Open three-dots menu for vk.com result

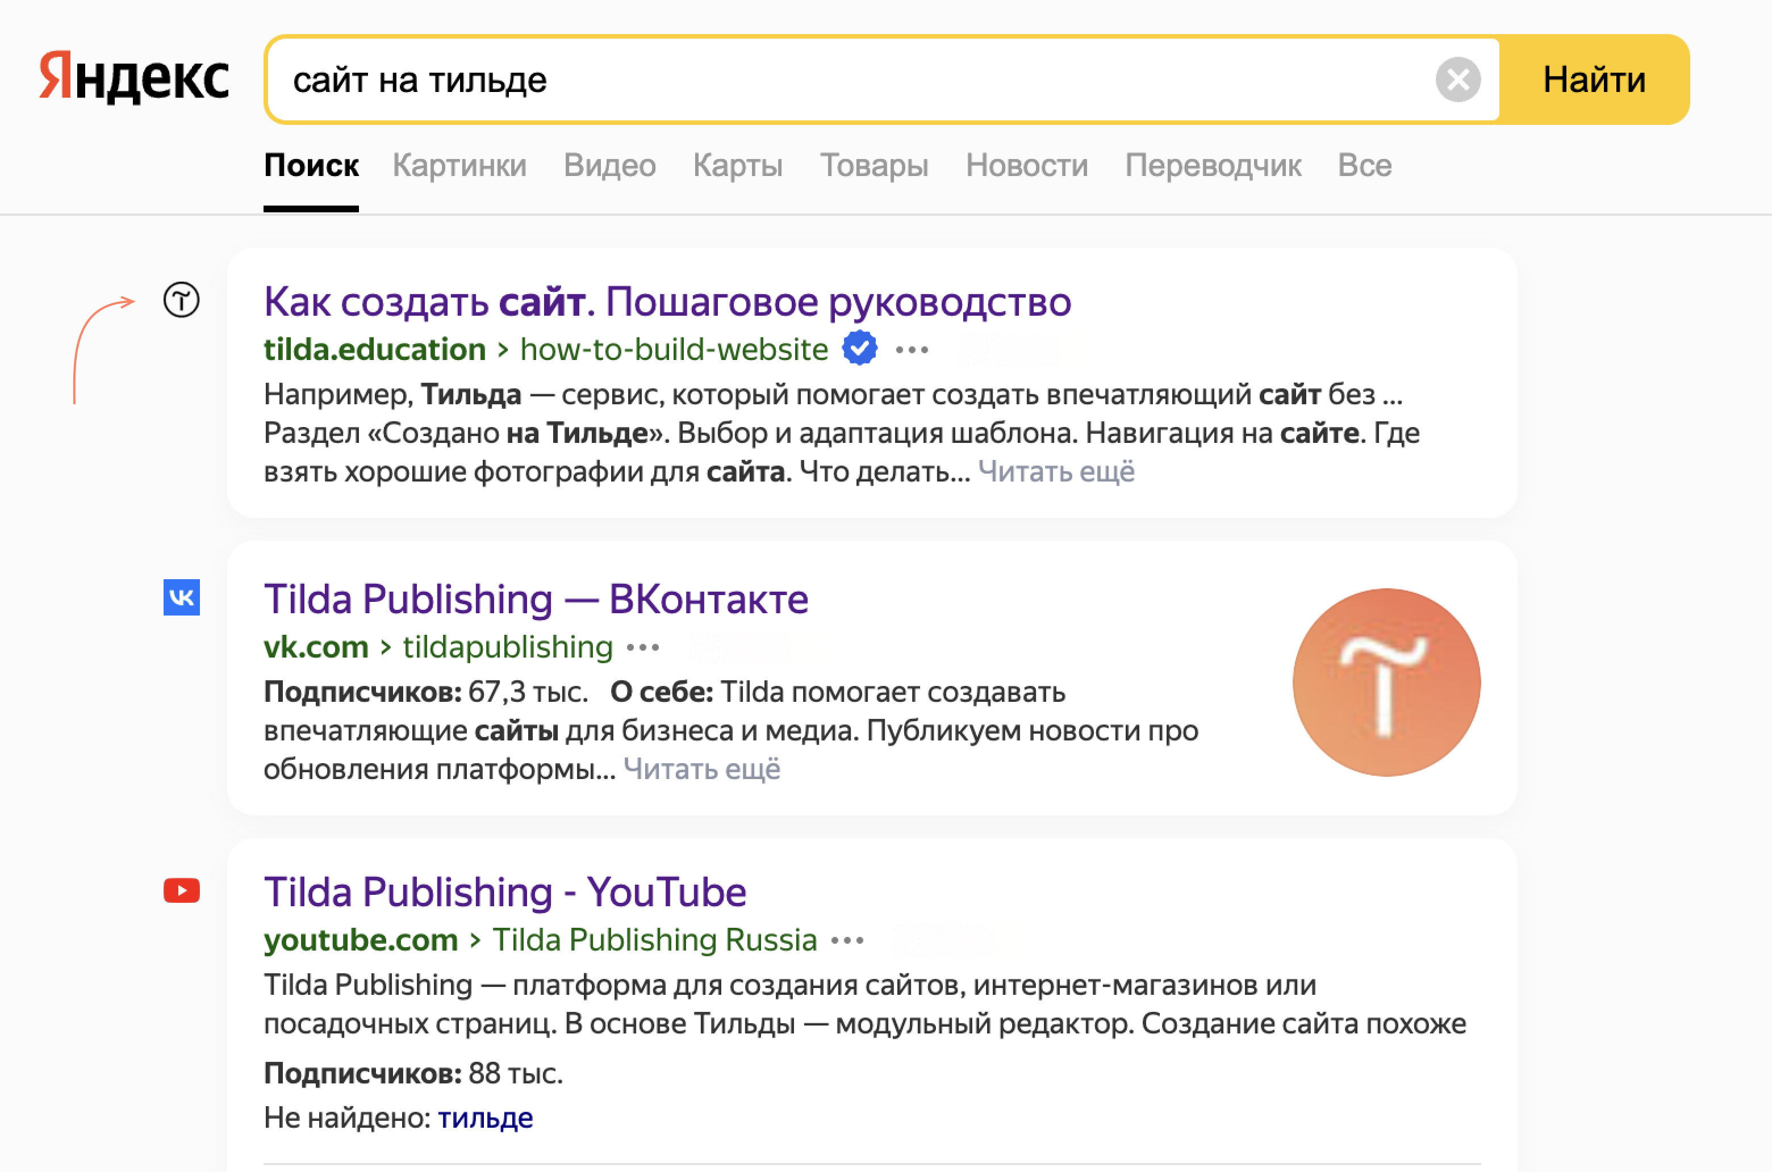643,647
